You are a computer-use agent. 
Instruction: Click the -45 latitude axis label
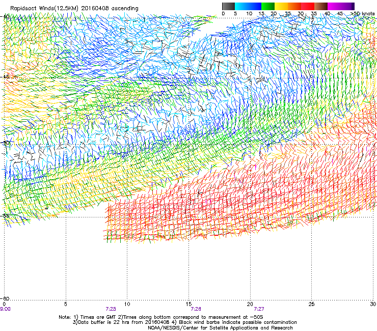[5, 77]
